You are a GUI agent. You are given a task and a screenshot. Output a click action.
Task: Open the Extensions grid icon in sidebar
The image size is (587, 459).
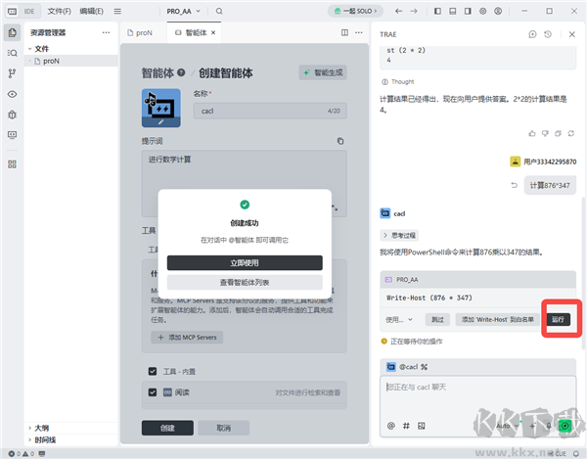(x=12, y=164)
